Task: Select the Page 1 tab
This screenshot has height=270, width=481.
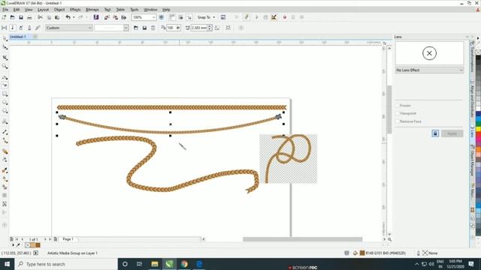Action: click(68, 239)
